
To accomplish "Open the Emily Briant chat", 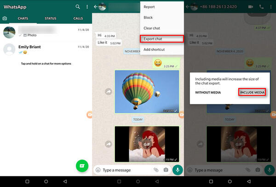I will pos(46,49).
